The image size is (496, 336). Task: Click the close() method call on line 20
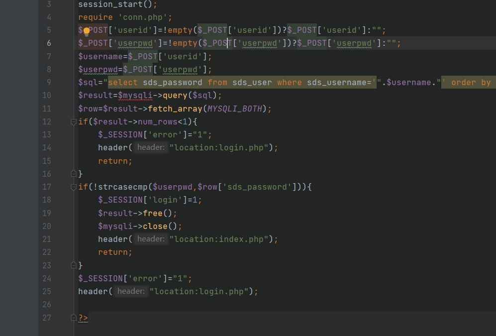160,226
